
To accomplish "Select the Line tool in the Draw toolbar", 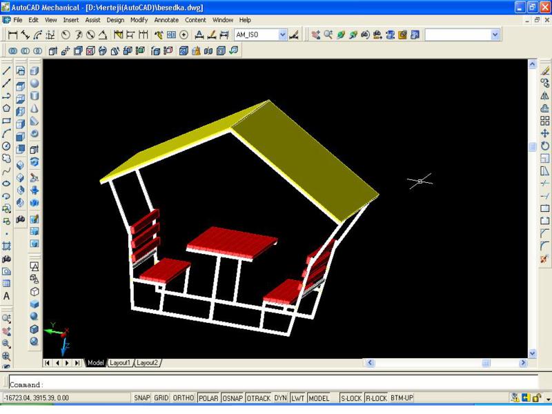I will (6, 70).
